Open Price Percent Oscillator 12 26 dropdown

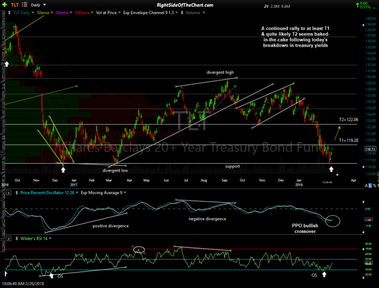77,193
